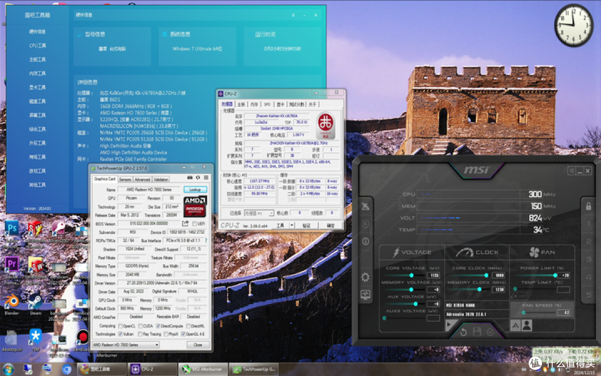Open the Photoshop desktop shortcut

[x=12, y=229]
